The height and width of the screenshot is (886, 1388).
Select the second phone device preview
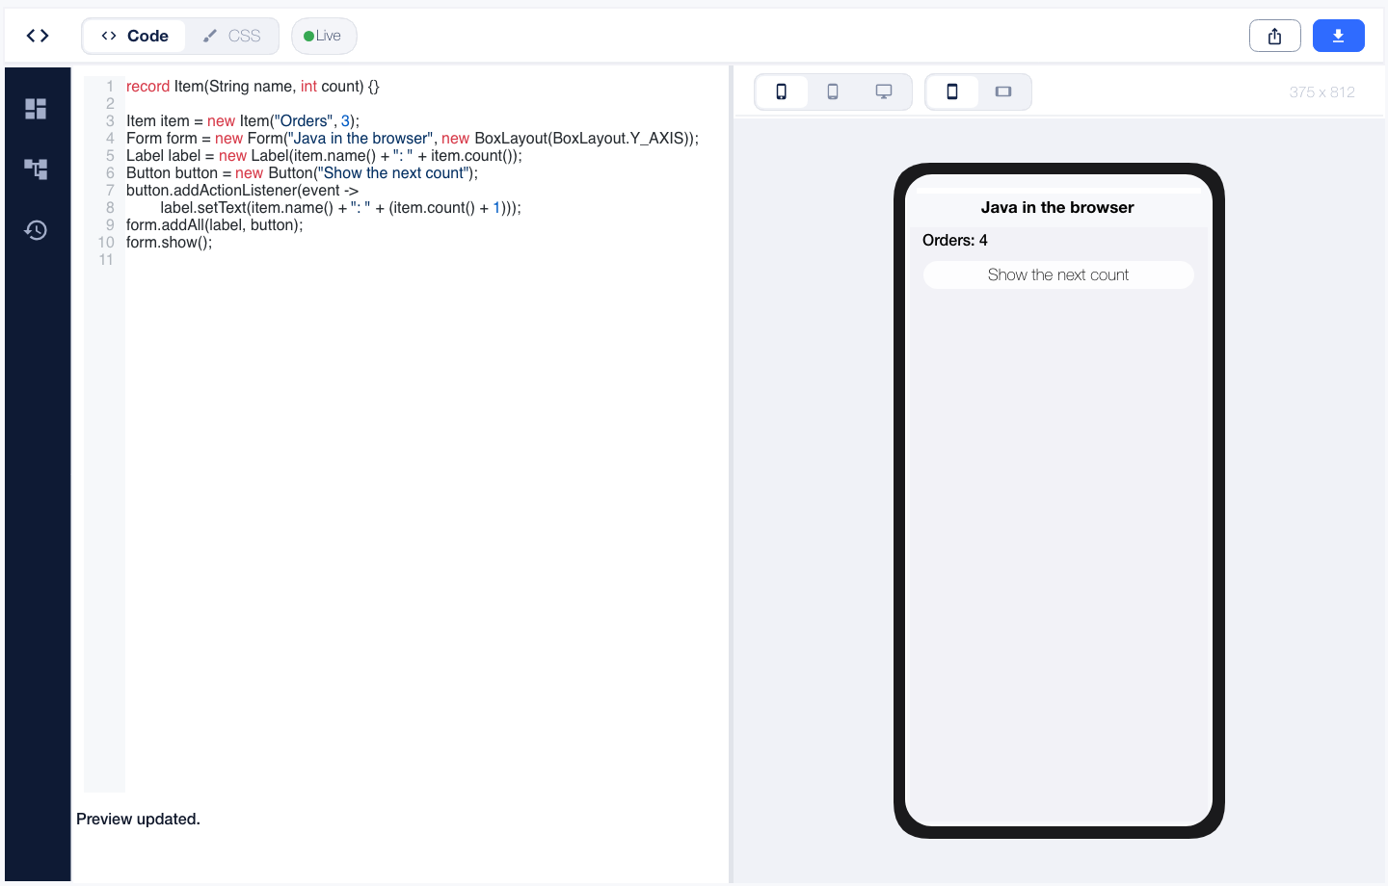tap(833, 91)
